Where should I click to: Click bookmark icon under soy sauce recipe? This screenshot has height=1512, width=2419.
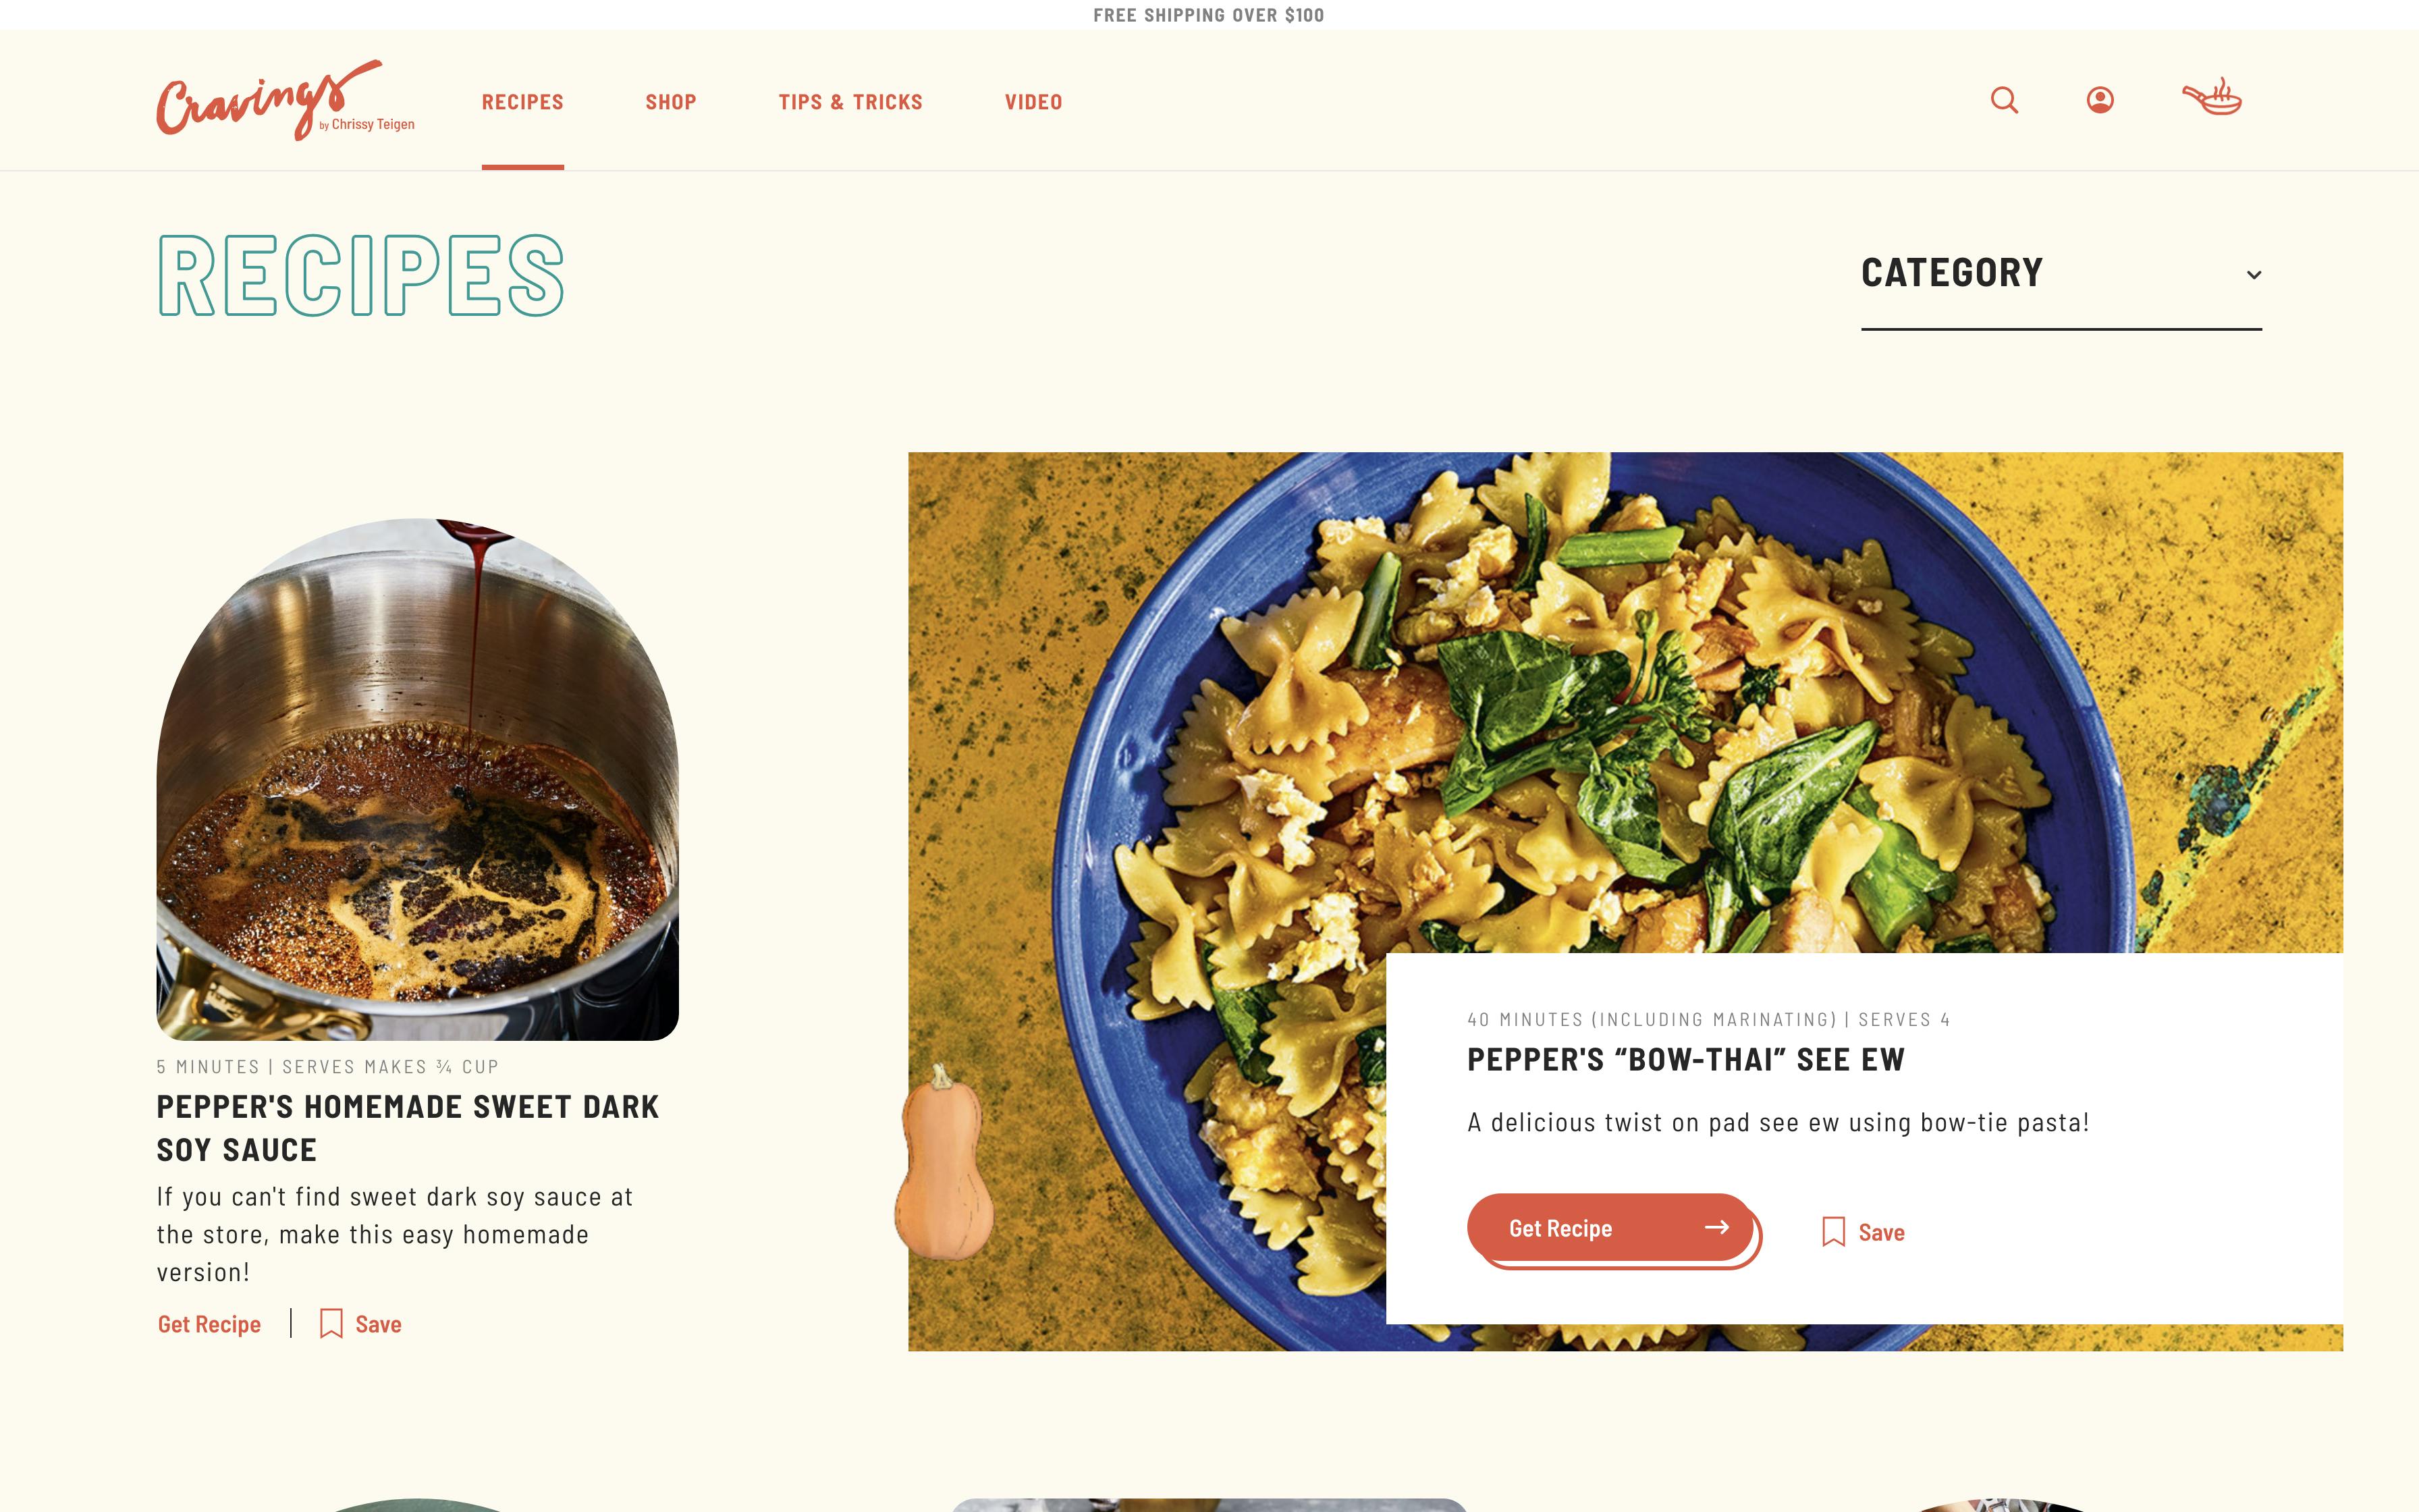pyautogui.click(x=331, y=1323)
